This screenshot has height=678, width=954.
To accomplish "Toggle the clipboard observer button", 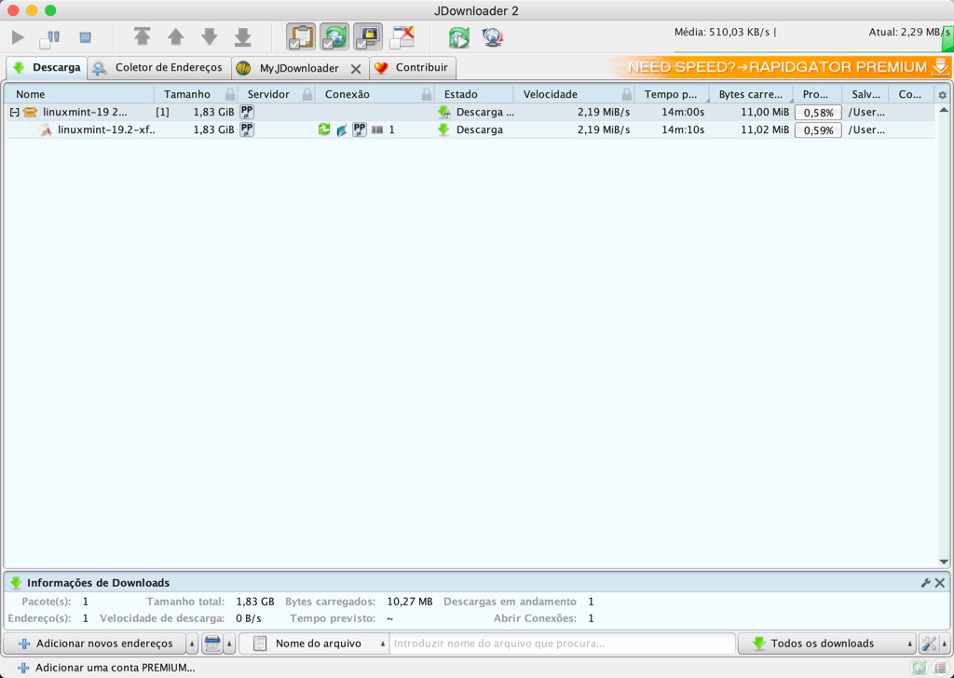I will 301,37.
